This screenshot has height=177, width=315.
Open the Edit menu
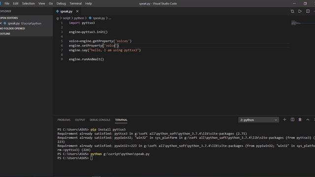pyautogui.click(x=15, y=3)
